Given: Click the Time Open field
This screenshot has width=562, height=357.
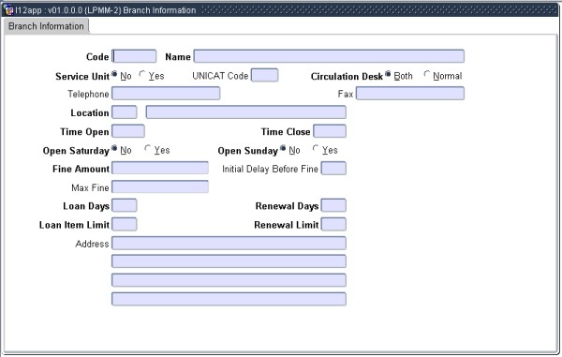Looking at the screenshot, I should point(128,131).
